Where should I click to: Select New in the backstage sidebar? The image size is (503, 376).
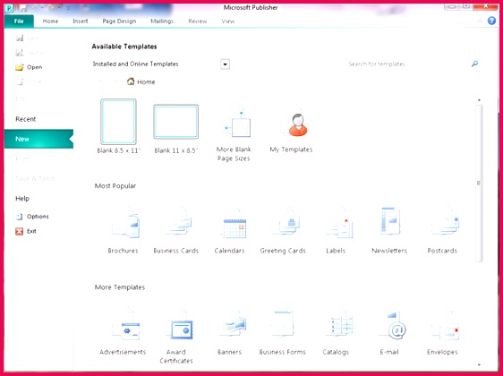pos(38,139)
